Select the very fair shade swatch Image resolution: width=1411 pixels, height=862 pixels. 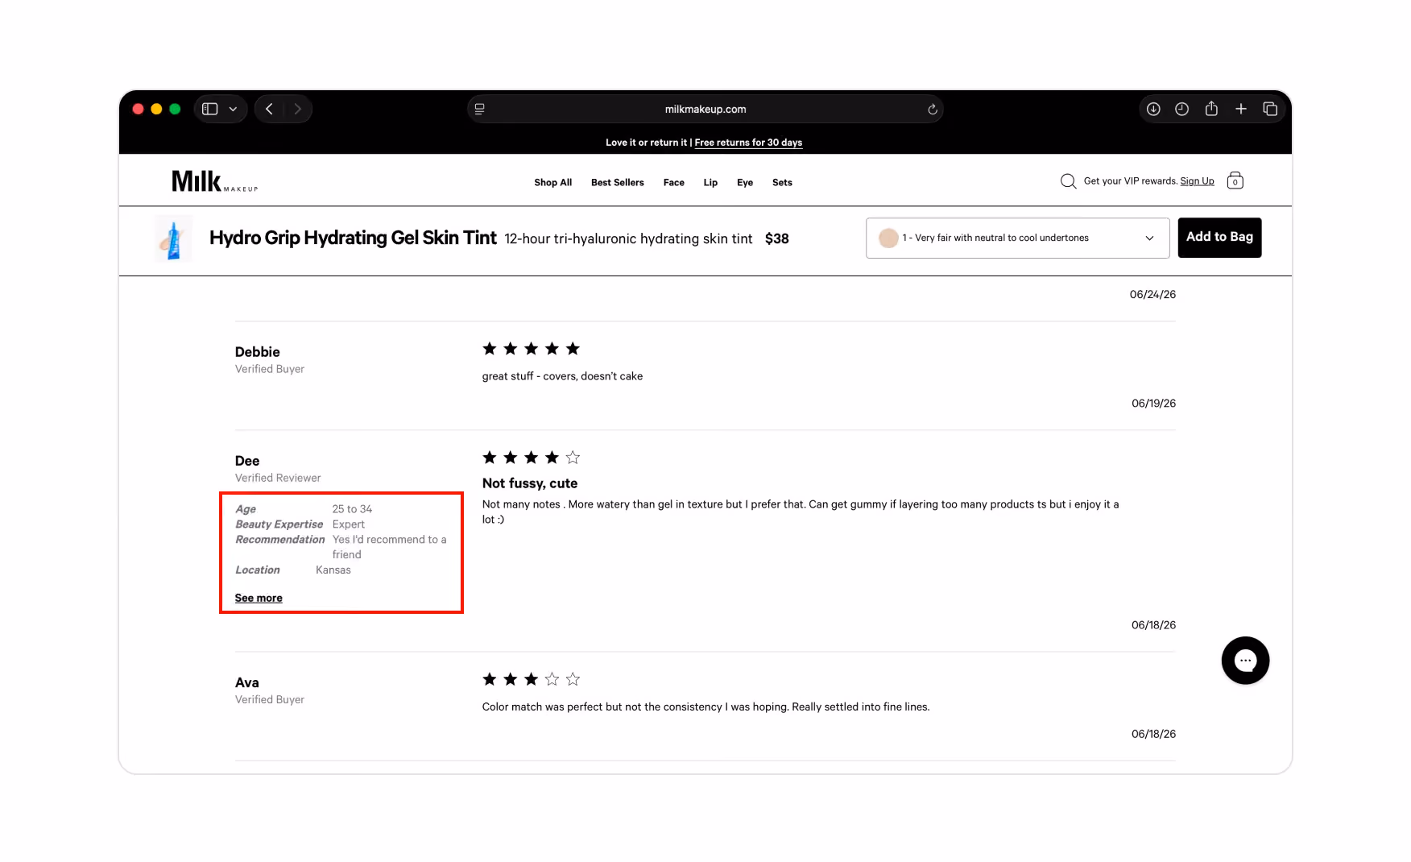[x=888, y=238]
